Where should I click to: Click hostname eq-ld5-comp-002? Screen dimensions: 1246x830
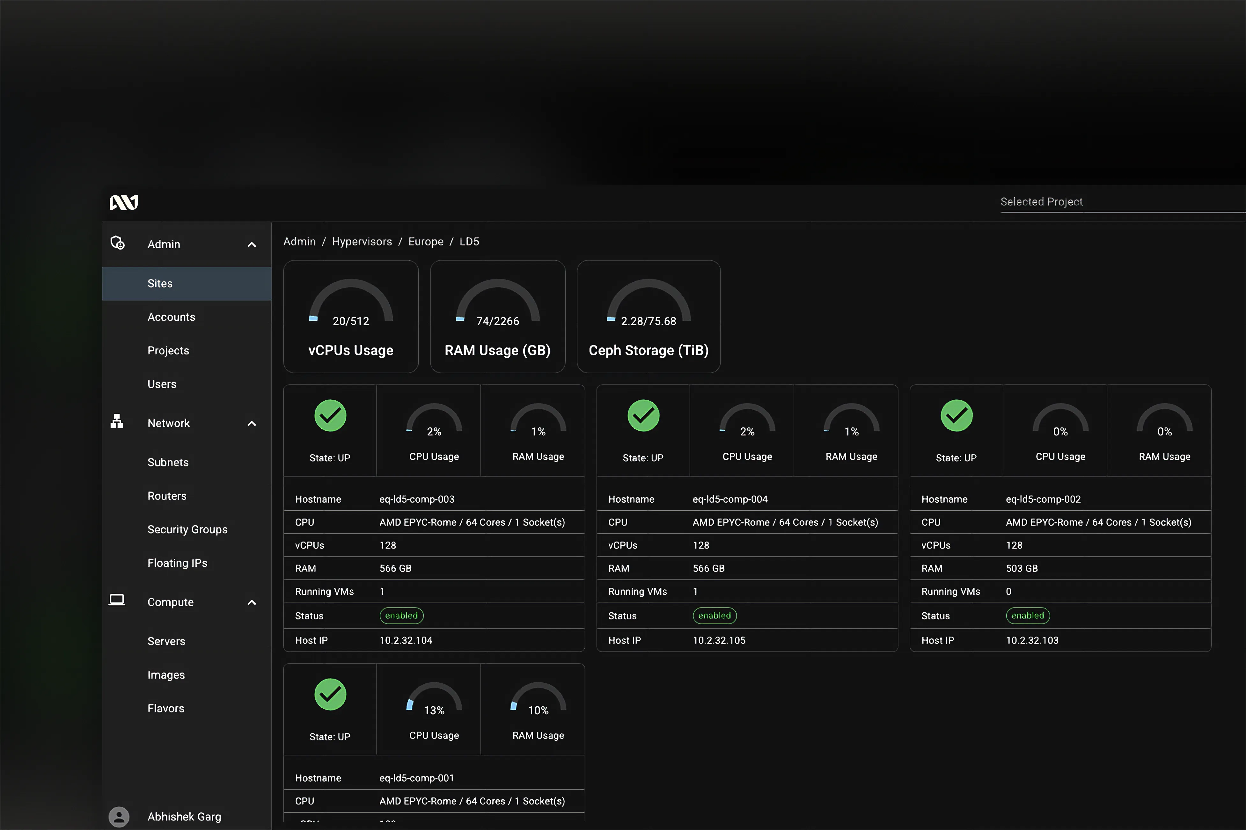coord(1043,499)
